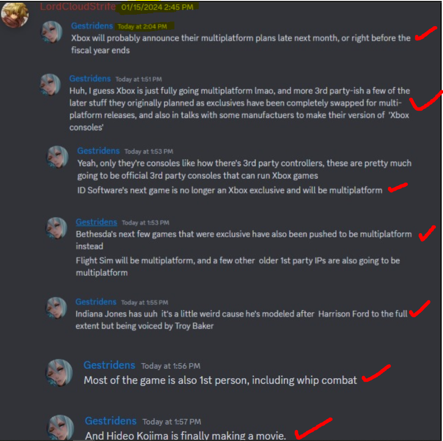
Task: Click the Flight Sim will be multiplatform message text
Action: (238, 266)
